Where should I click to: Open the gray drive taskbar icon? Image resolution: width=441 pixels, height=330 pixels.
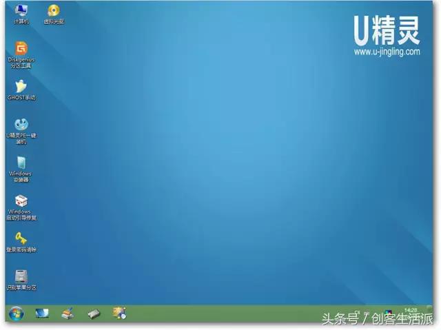point(94,313)
